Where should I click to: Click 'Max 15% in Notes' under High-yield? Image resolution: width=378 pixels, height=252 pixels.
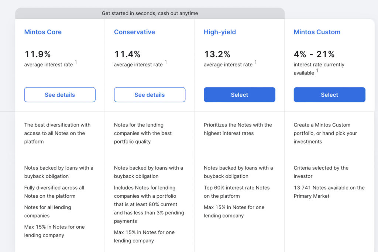[x=234, y=211]
